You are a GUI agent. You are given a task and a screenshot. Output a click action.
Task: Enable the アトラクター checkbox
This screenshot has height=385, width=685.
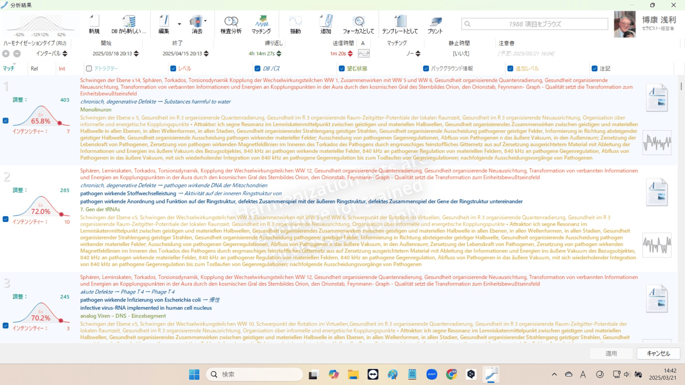coord(89,68)
